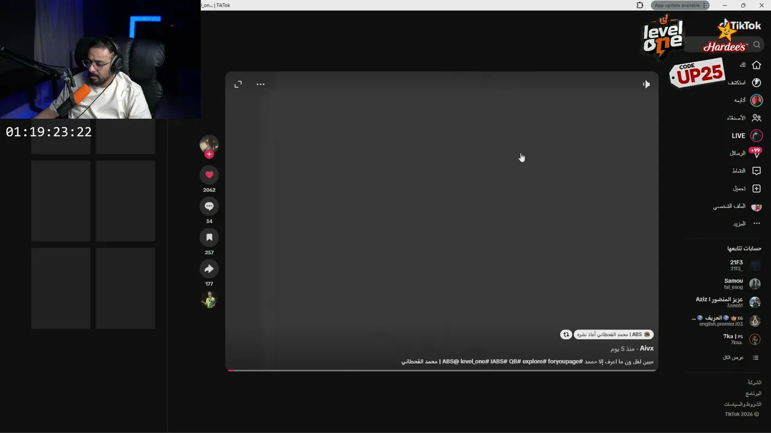Restore down the TikTok window
Screen dimensions: 771x433
[x=743, y=5]
